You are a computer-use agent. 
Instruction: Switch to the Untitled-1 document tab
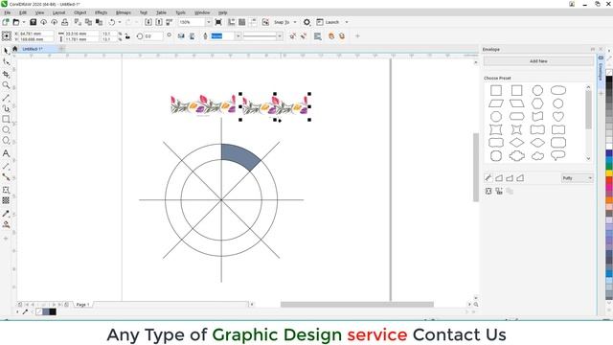pos(33,49)
